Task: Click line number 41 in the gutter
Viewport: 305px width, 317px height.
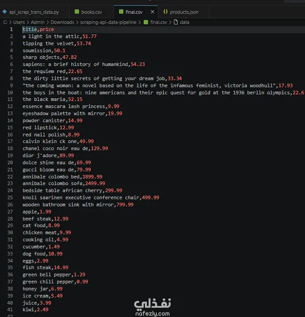Action: pos(10,309)
